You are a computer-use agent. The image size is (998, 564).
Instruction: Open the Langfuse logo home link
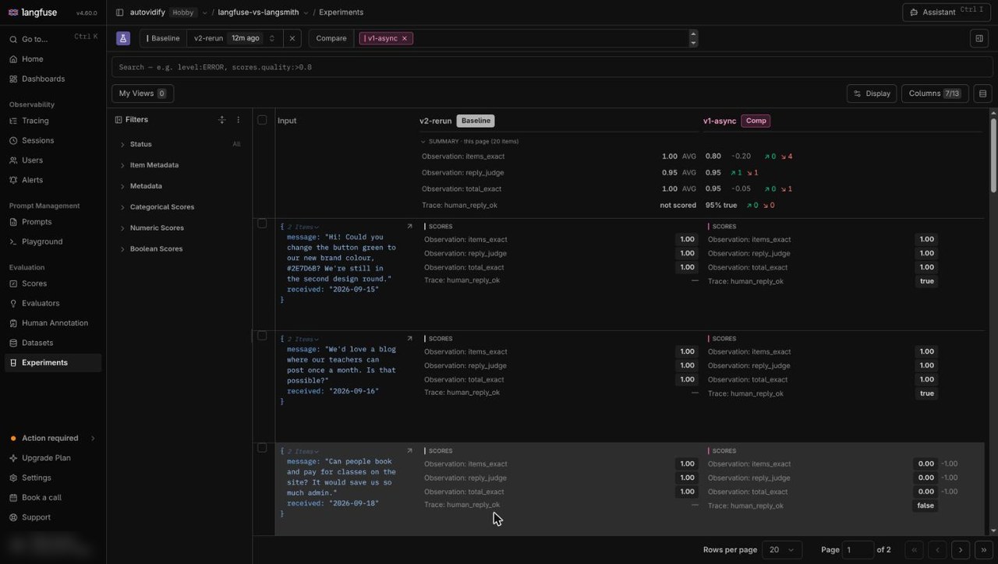(x=33, y=12)
